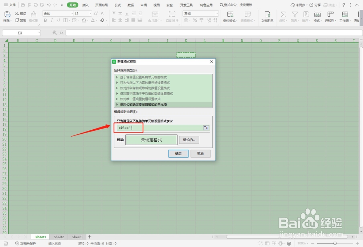Screen dimensions: 363x247
Task: Click the auto wrap (自动换行) icon
Action: [172, 14]
